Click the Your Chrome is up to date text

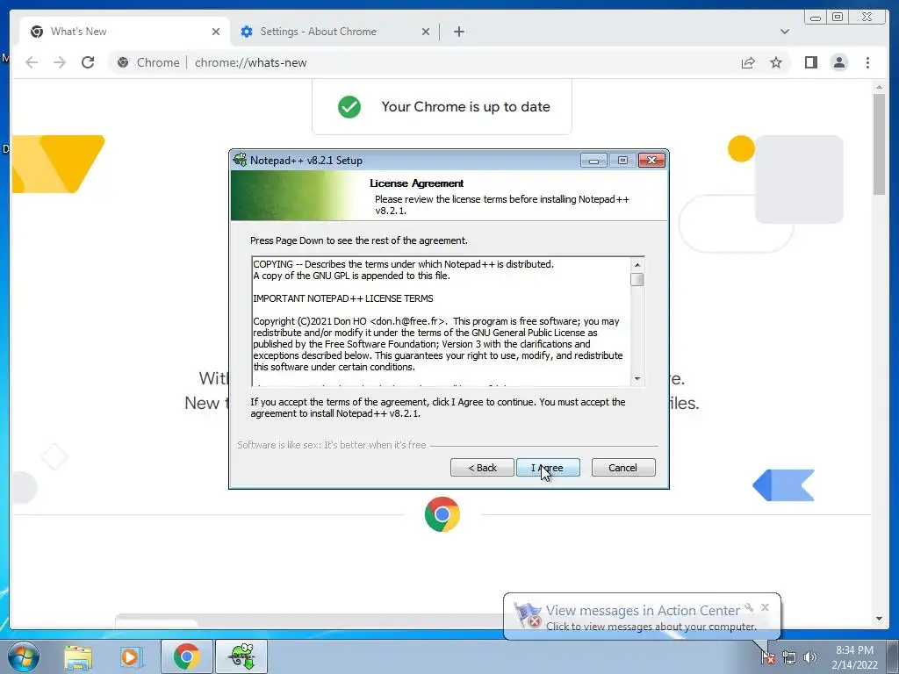465,106
